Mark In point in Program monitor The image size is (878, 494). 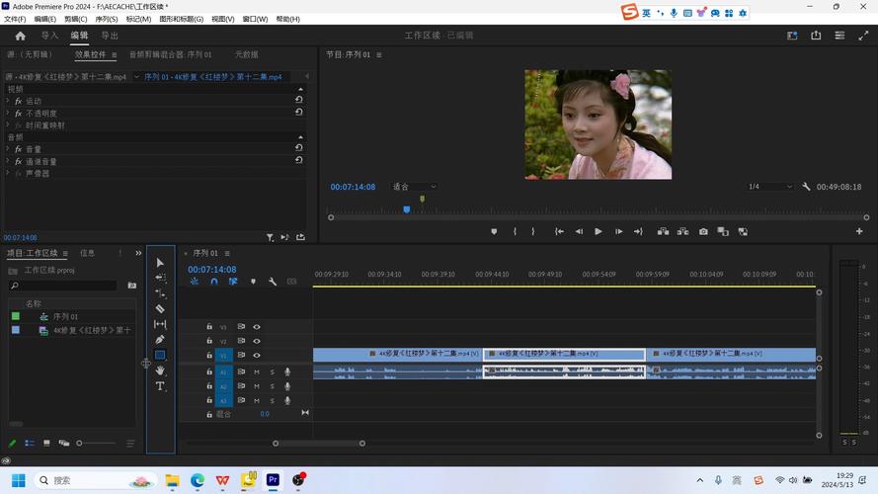[515, 231]
